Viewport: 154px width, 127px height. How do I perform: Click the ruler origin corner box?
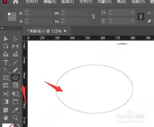[25, 38]
